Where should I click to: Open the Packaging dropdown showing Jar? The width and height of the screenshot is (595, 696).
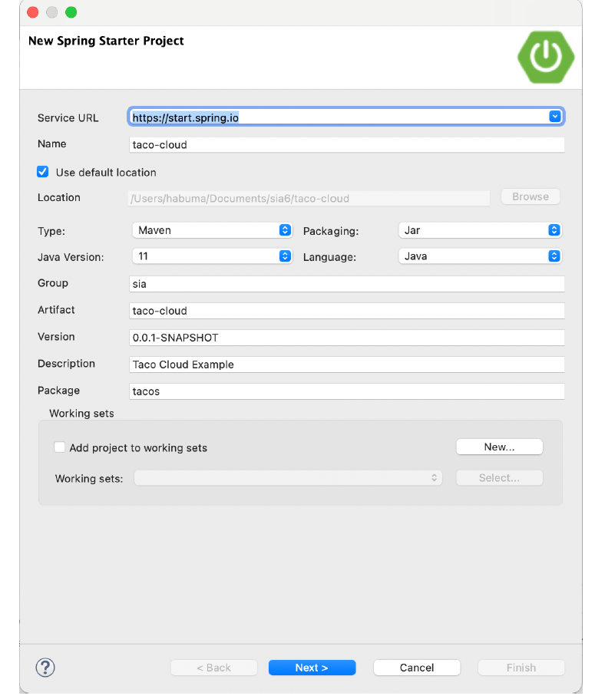[554, 230]
